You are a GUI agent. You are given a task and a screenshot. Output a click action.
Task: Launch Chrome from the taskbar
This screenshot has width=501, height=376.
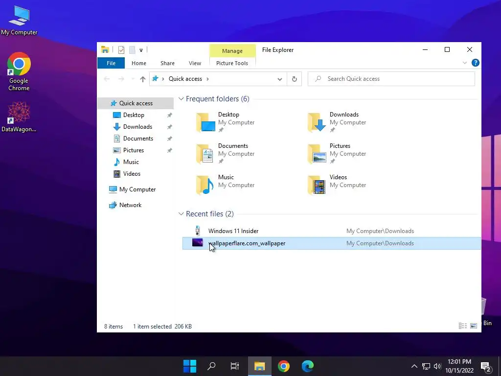point(284,366)
